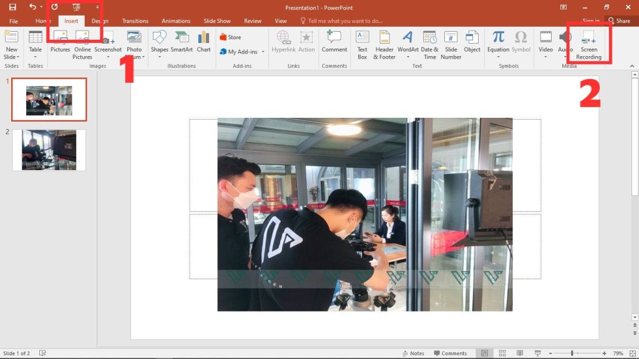Viewport: 639px width, 359px height.
Task: Switch to the Animations ribbon tab
Action: [175, 21]
